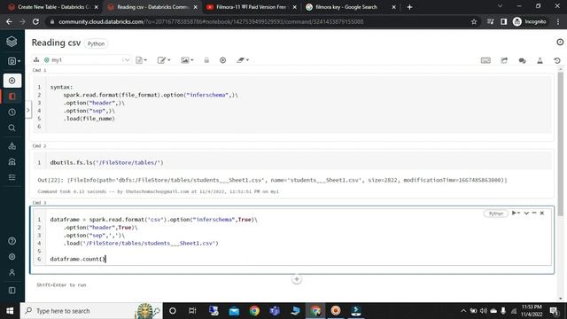The width and height of the screenshot is (567, 319).
Task: Bookmark this page with star icon
Action: (x=474, y=21)
